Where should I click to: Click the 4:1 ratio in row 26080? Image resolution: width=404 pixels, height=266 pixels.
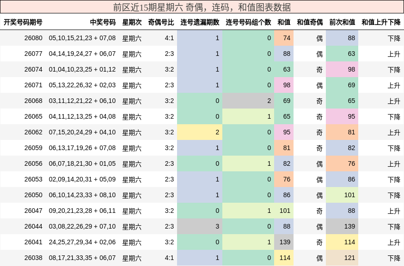(169, 38)
